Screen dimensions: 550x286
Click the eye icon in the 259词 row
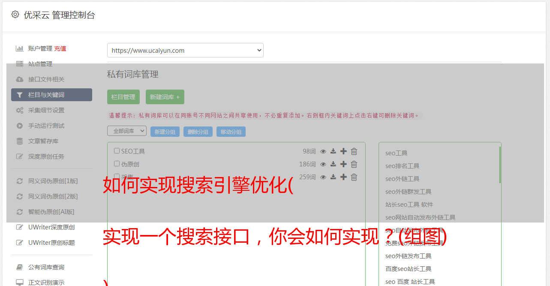click(323, 177)
